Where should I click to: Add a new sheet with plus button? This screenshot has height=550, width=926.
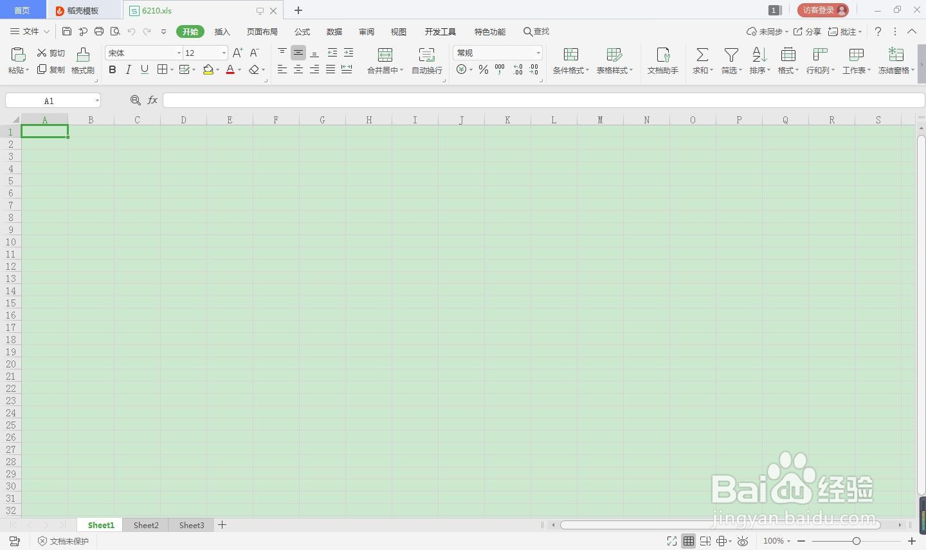coord(222,525)
